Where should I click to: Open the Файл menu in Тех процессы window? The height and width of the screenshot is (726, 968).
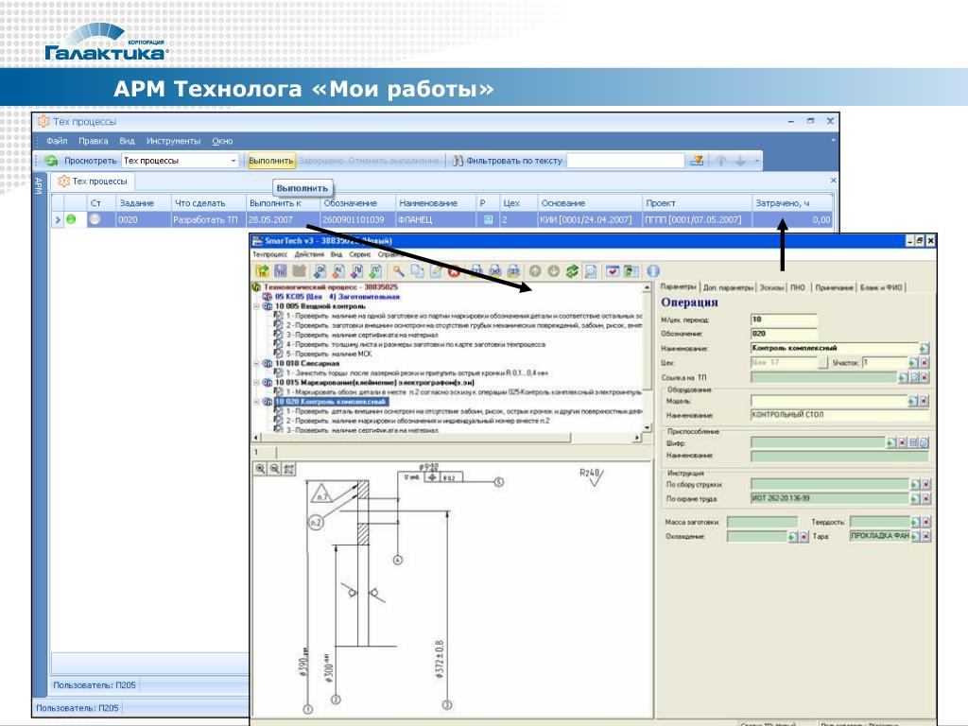click(x=57, y=141)
